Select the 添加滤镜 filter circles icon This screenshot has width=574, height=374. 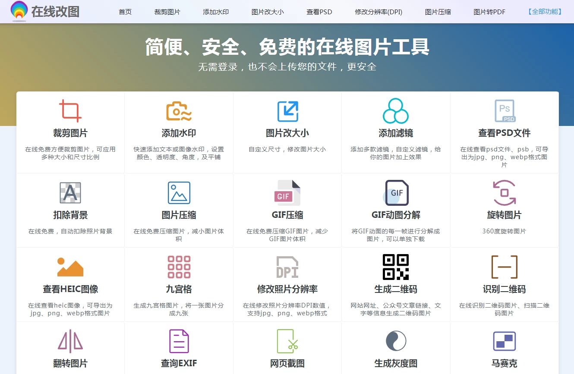(x=396, y=111)
